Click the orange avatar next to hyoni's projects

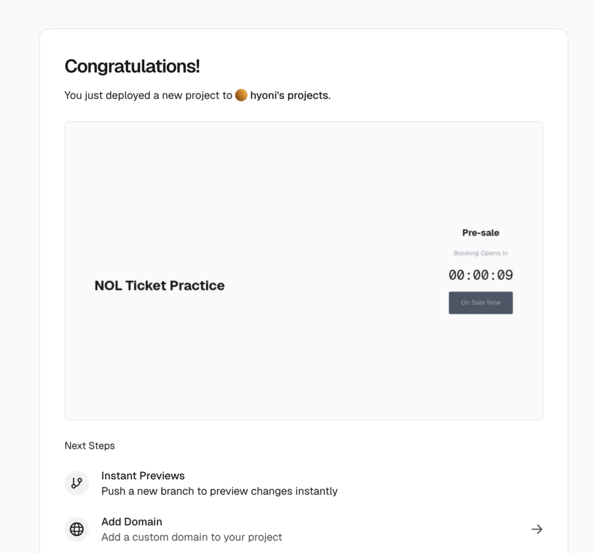coord(241,95)
